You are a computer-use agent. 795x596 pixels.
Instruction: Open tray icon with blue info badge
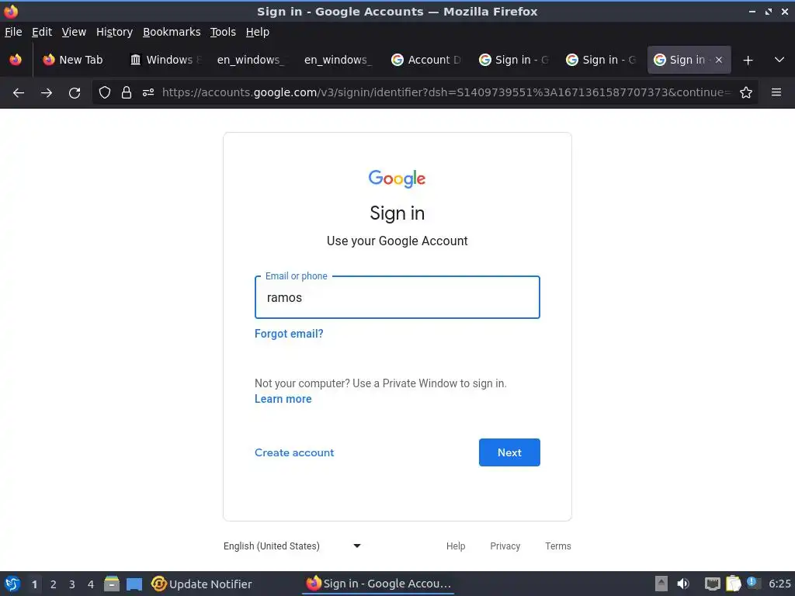(753, 584)
